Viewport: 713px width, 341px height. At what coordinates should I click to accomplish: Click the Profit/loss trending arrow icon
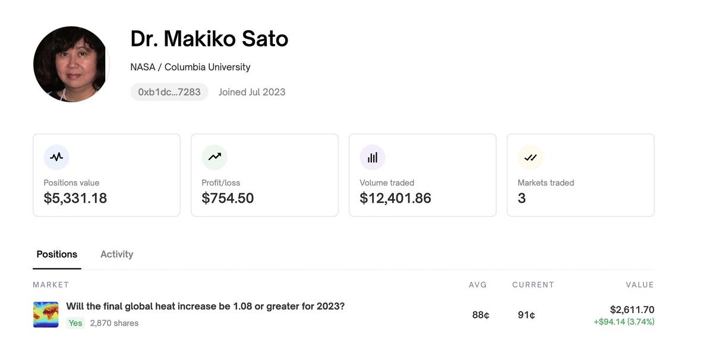pyautogui.click(x=214, y=157)
